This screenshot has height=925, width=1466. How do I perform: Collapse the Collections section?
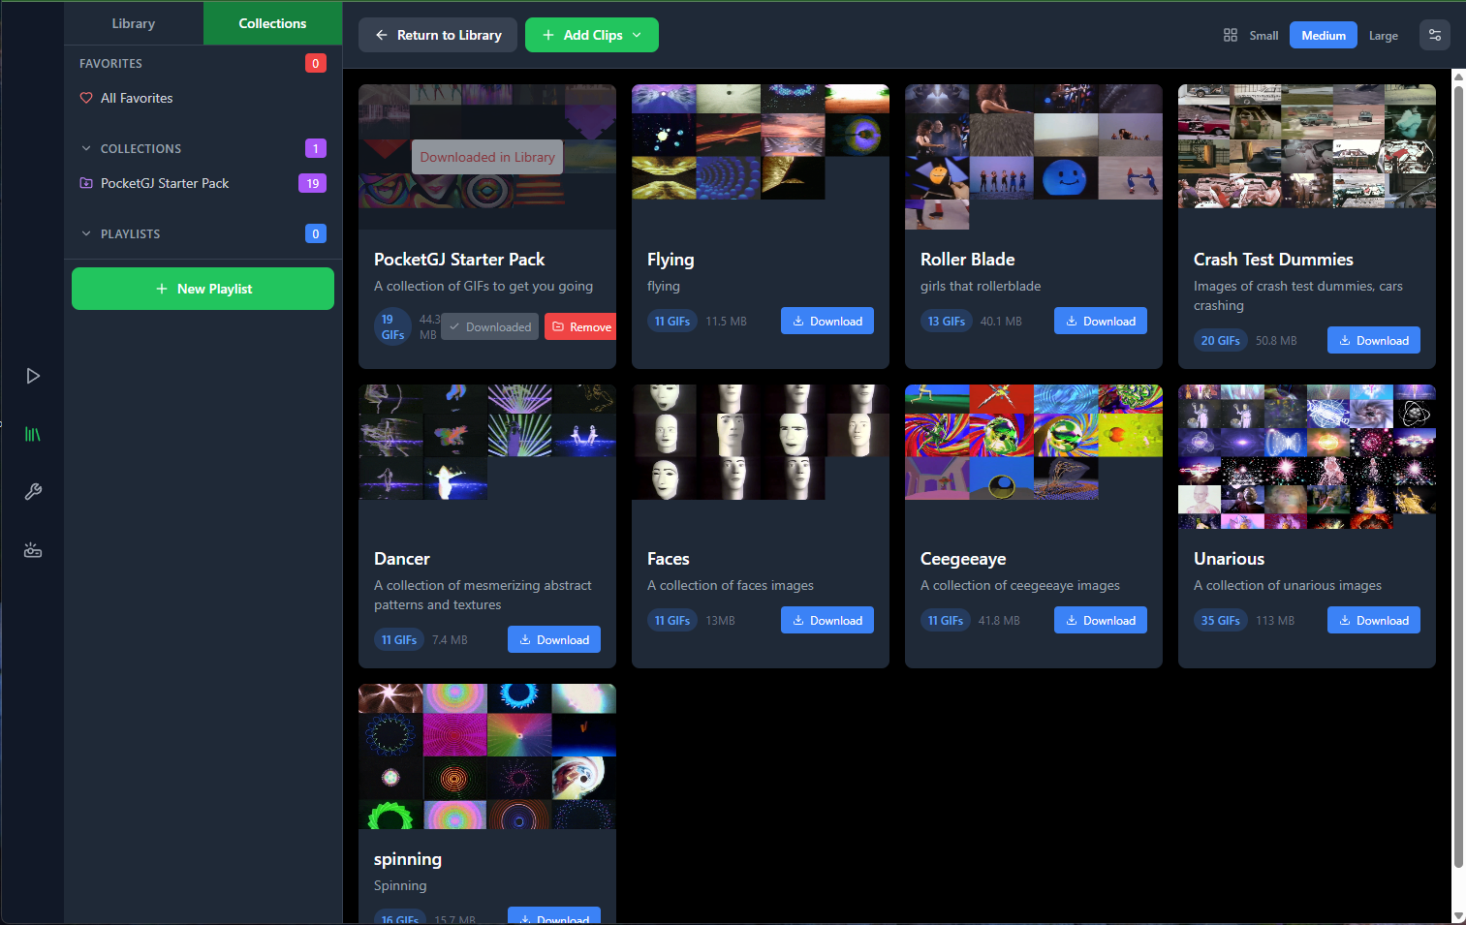pyautogui.click(x=86, y=148)
